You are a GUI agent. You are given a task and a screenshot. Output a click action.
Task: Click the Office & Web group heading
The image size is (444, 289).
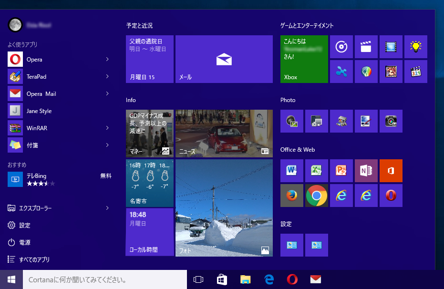click(298, 150)
